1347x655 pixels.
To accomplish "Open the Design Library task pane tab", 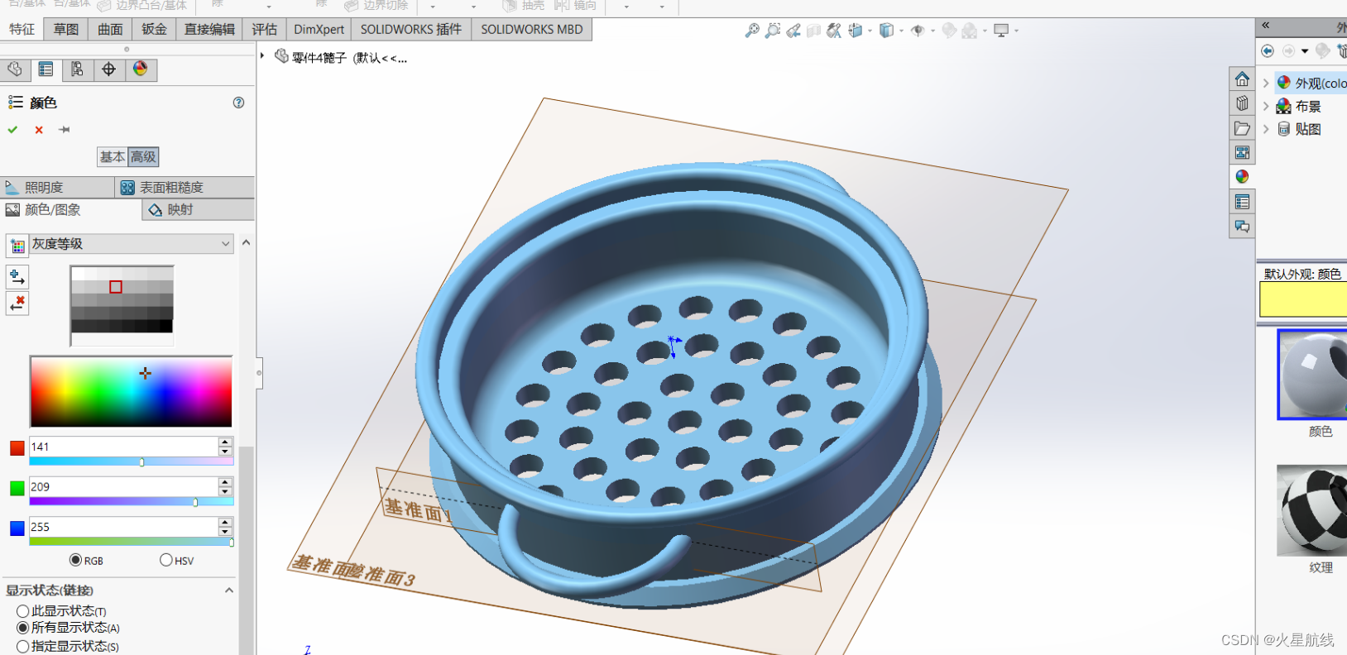I will pyautogui.click(x=1242, y=103).
